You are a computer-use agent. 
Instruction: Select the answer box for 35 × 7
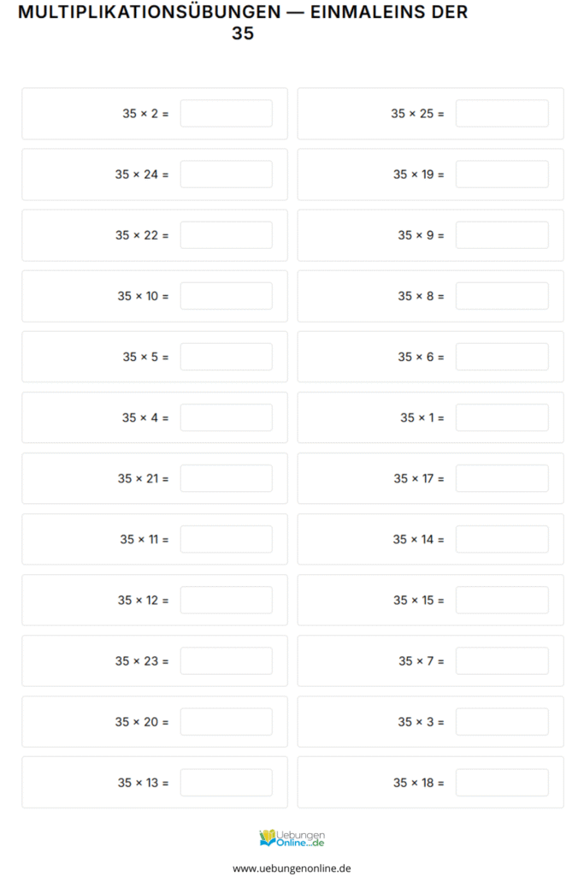tap(501, 660)
